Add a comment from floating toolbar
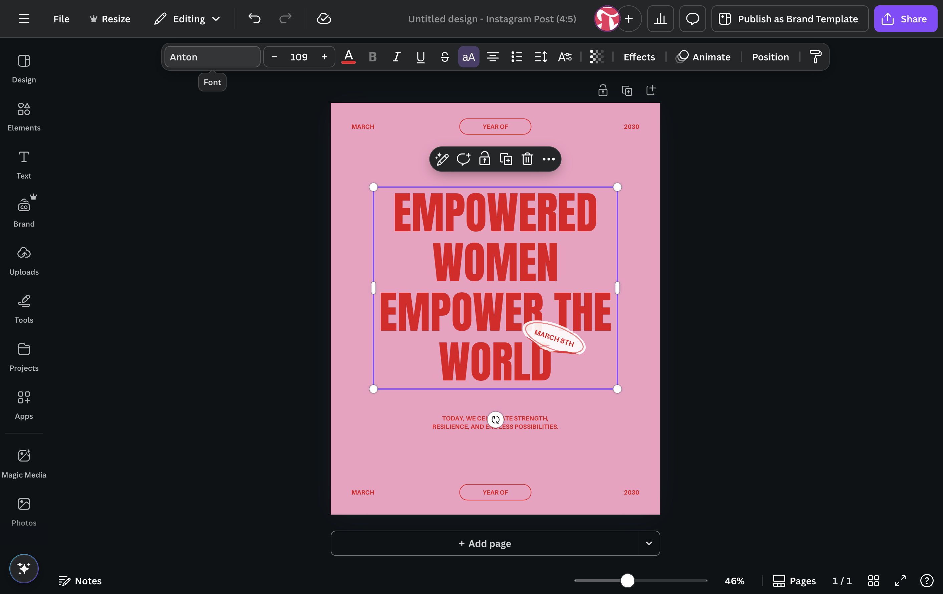Screen dimensions: 943x594 click(x=463, y=159)
